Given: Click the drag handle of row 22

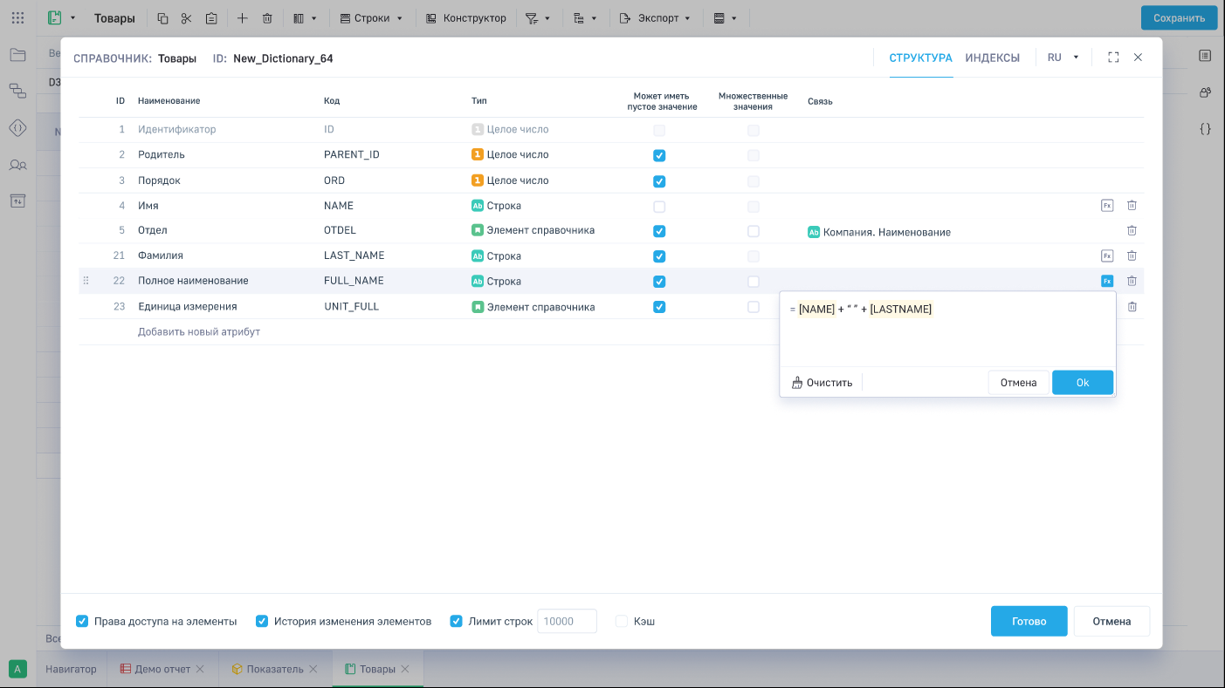Looking at the screenshot, I should pyautogui.click(x=86, y=281).
